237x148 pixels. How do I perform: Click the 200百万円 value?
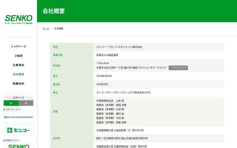point(102,84)
